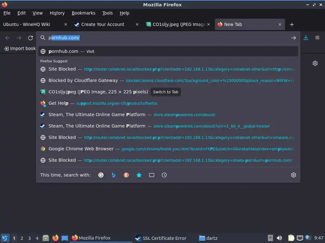
Task: Click the Import bookmarks button
Action: [20, 48]
